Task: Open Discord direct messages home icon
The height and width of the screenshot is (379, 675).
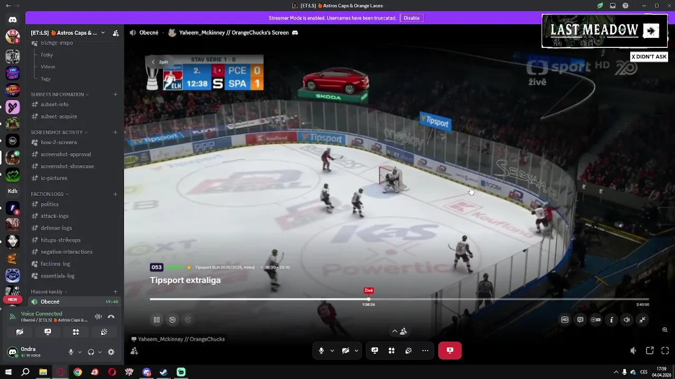Action: pyautogui.click(x=13, y=20)
